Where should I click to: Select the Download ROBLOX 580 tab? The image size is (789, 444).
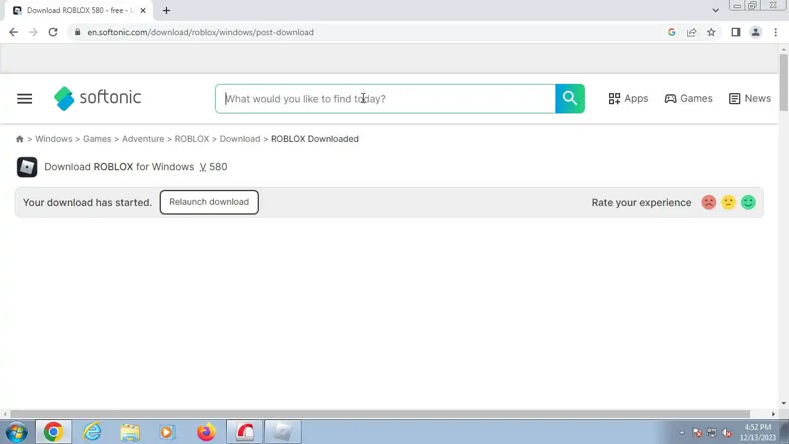click(x=79, y=10)
